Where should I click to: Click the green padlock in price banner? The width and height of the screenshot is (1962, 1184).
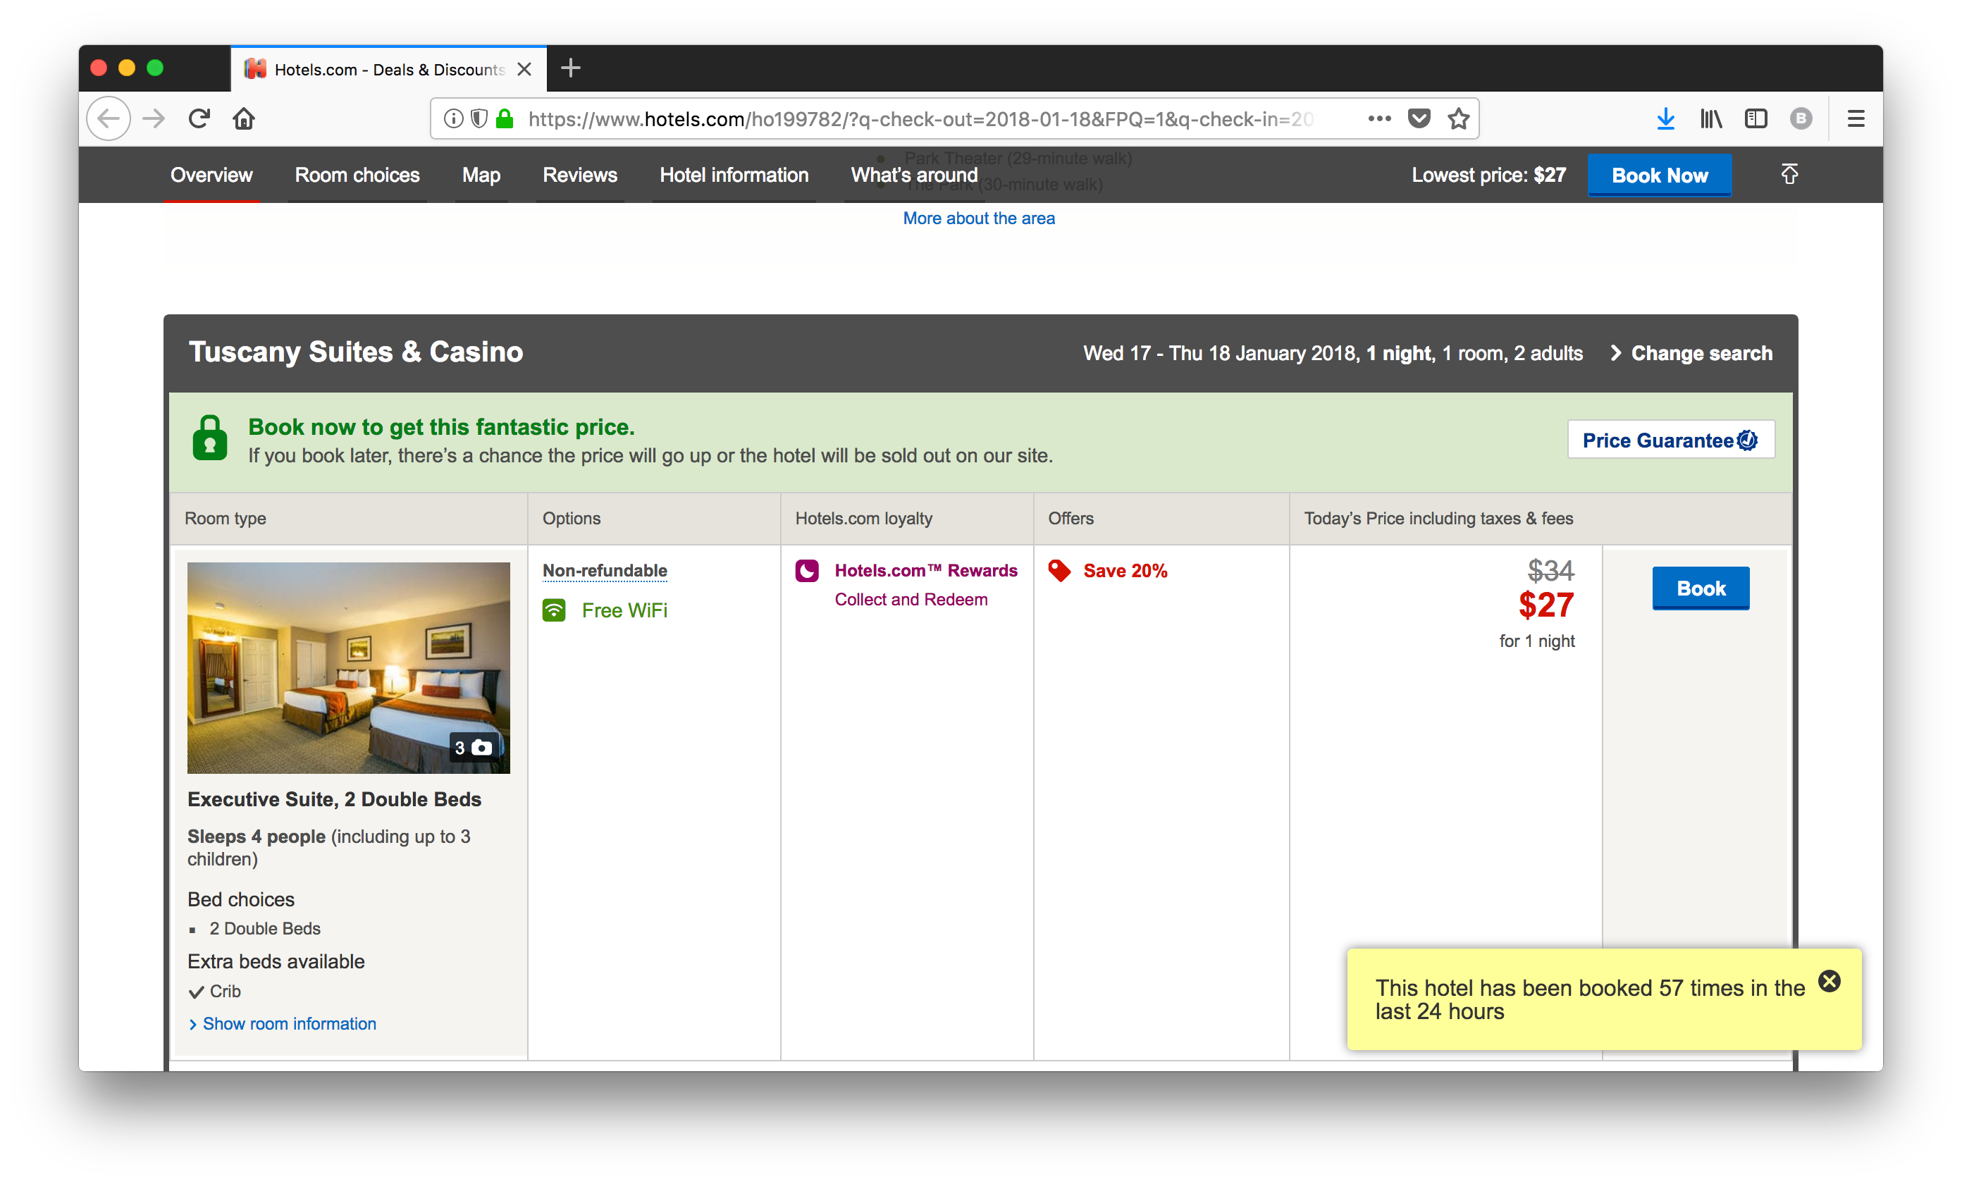click(x=209, y=438)
